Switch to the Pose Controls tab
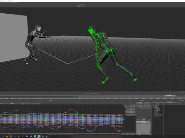This screenshot has width=185, height=138. (155, 102)
